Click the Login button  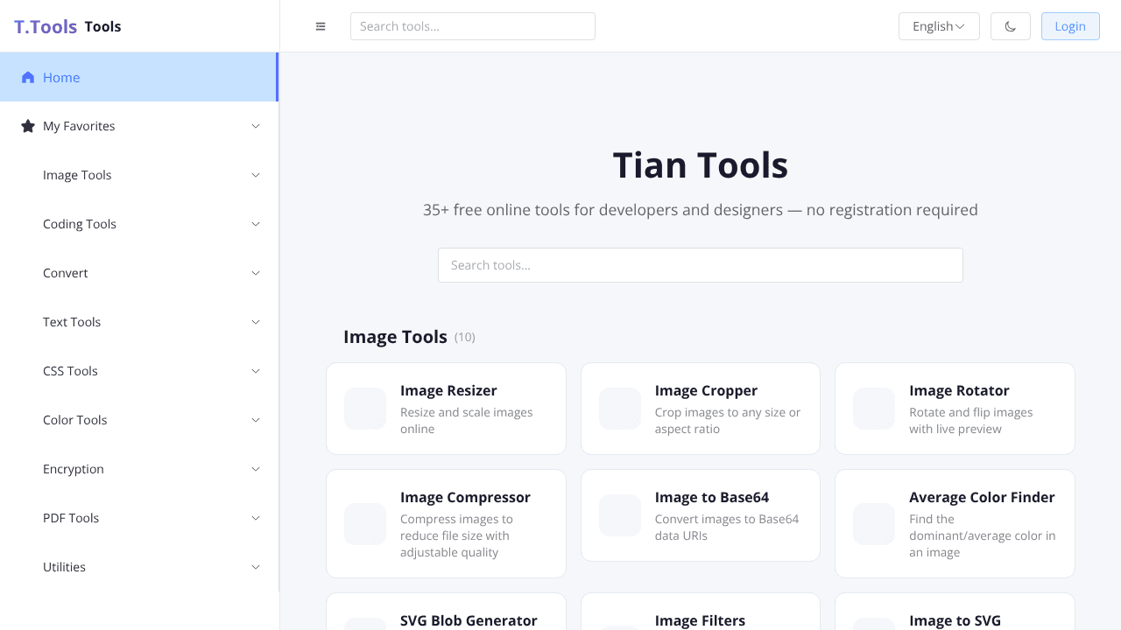1070,26
